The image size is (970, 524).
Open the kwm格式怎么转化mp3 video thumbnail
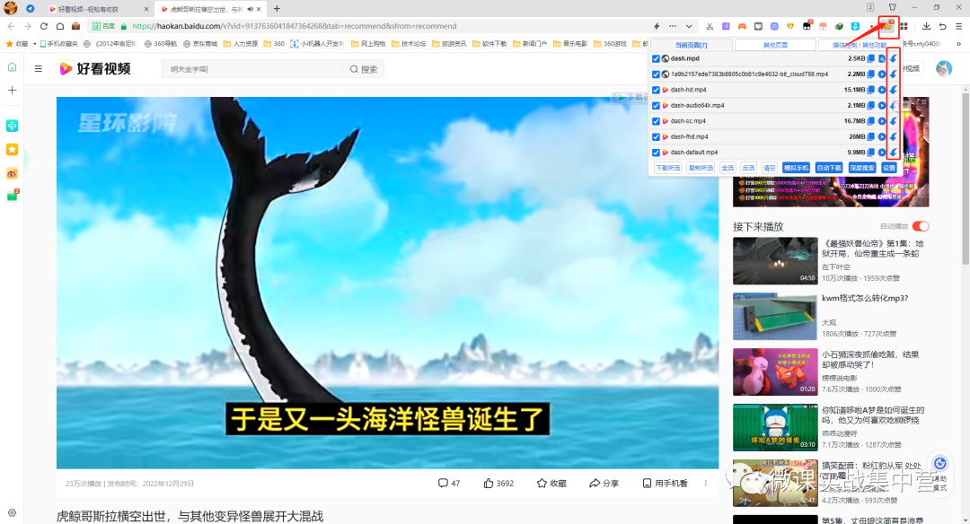point(775,317)
